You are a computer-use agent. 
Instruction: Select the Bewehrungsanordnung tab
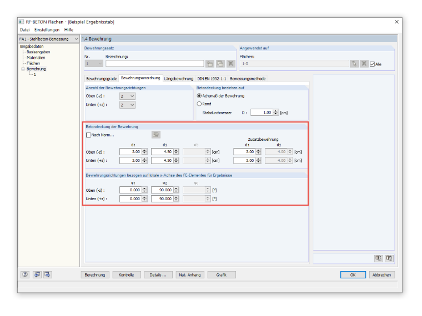click(140, 78)
